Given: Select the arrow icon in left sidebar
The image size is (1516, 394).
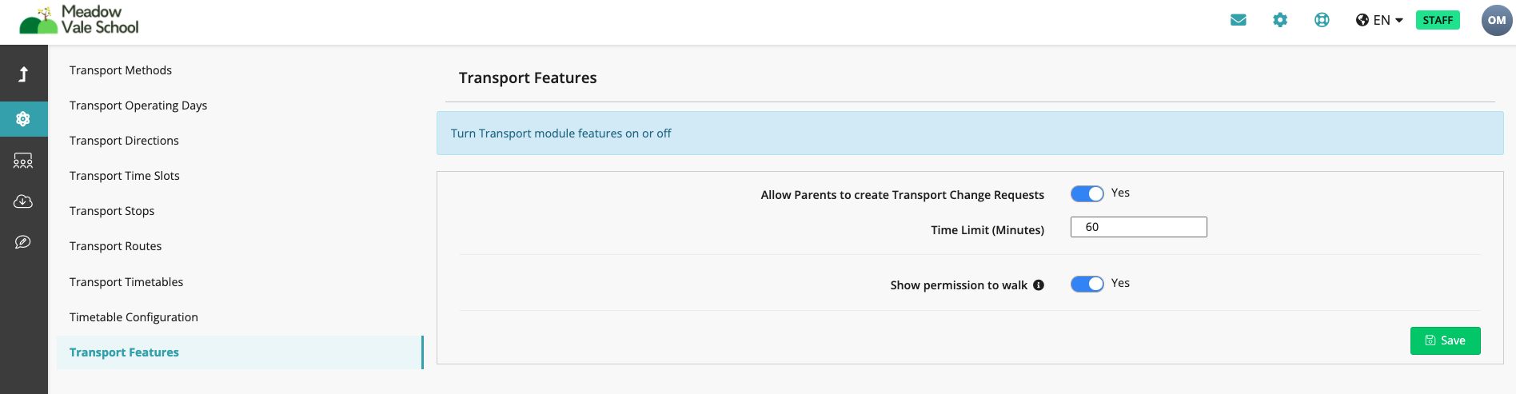Looking at the screenshot, I should (23, 74).
